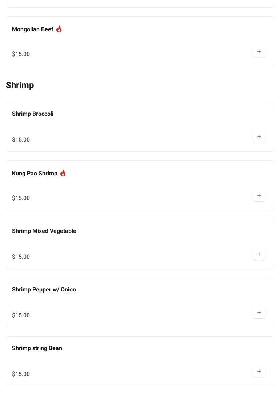Open Shrimp string Bean item title
This screenshot has height=397, width=280.
pos(37,348)
